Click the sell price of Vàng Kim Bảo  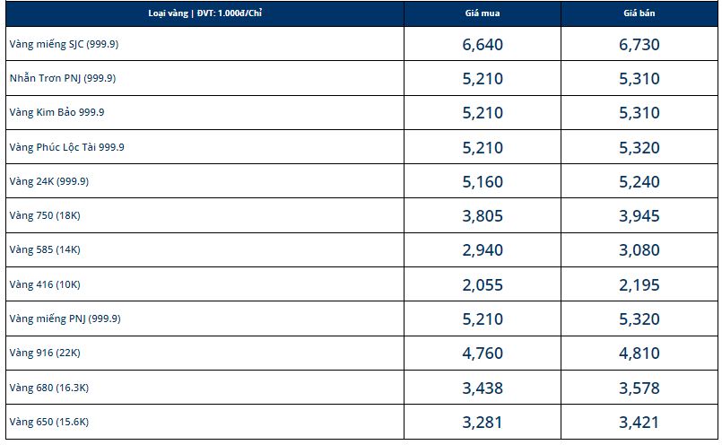639,113
